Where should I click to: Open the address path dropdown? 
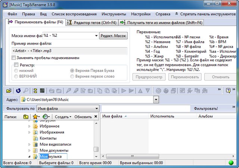156,100
